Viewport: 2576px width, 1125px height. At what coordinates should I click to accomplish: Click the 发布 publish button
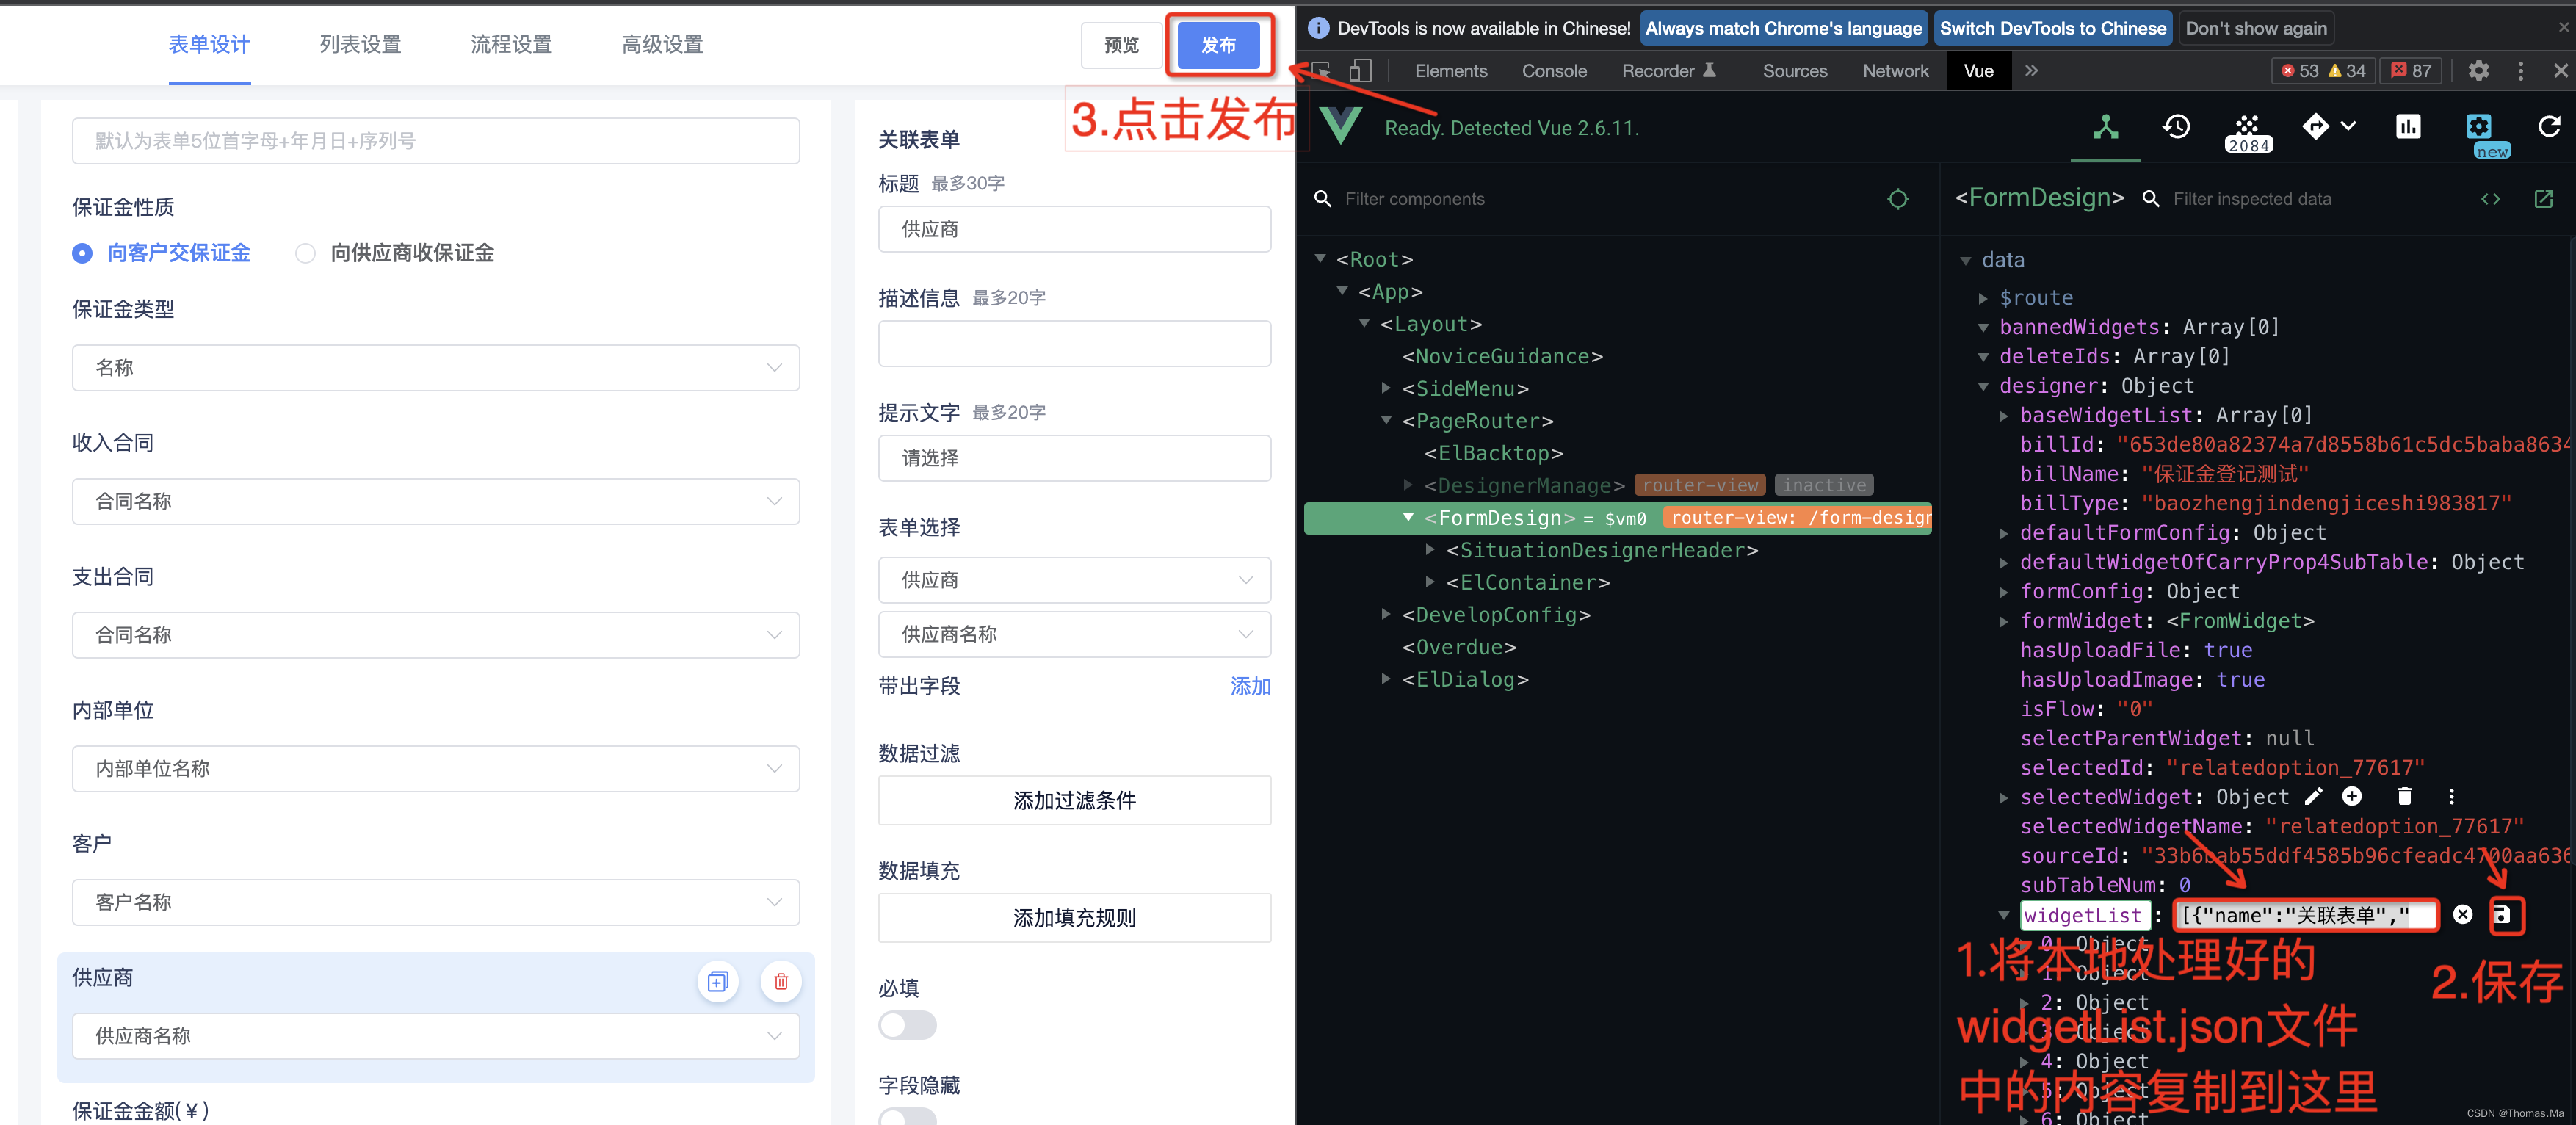[x=1218, y=45]
